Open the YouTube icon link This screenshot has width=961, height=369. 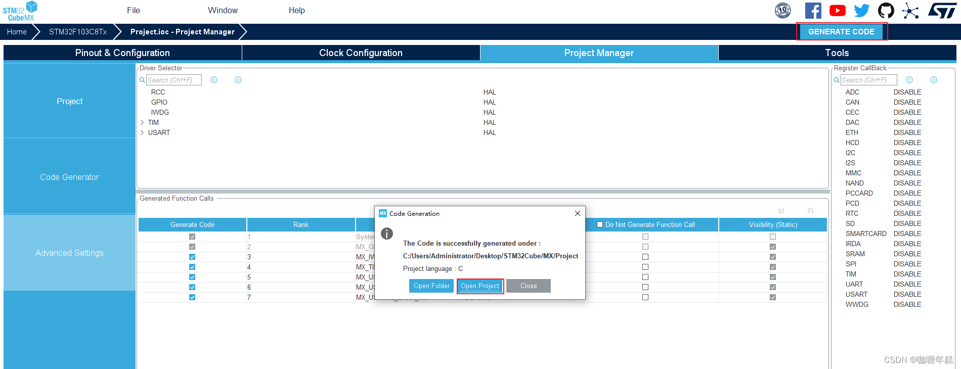[838, 11]
